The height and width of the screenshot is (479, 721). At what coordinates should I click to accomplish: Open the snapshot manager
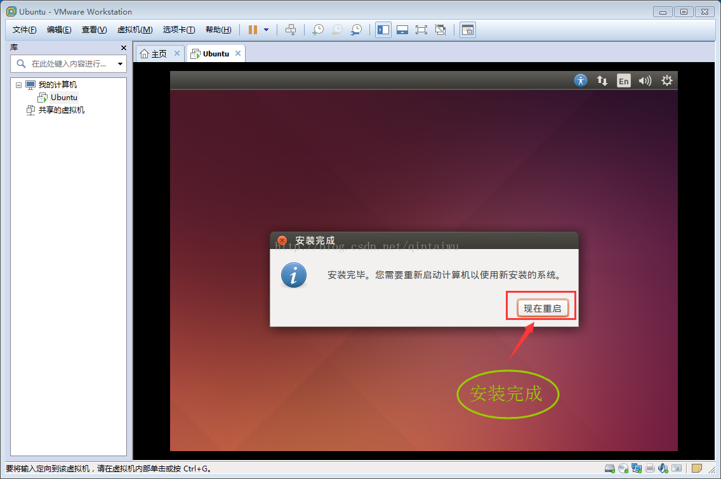pos(356,30)
